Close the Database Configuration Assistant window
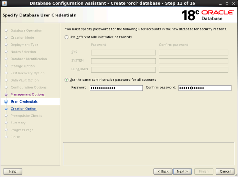Viewport: 238px width, 177px height. tap(234, 4)
